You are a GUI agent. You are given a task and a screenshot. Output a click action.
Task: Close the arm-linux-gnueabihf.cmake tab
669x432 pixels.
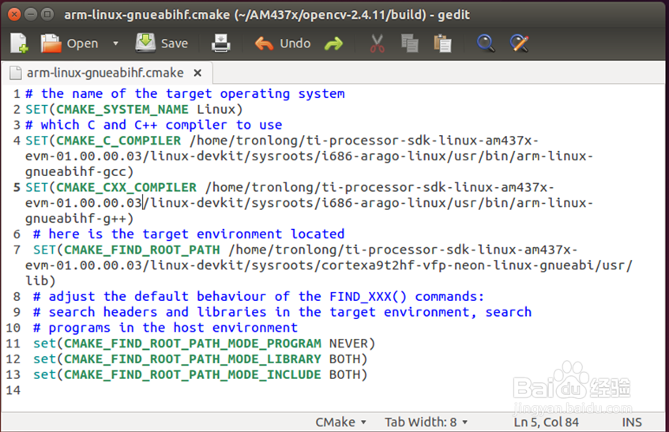[x=197, y=73]
